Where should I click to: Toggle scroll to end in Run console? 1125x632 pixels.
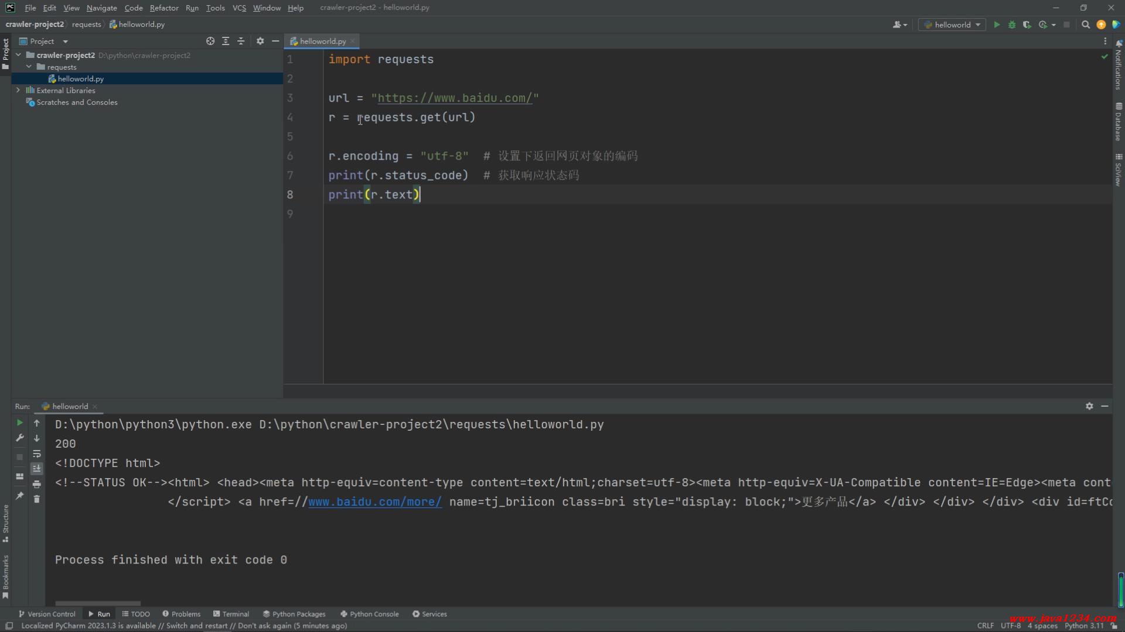click(36, 469)
